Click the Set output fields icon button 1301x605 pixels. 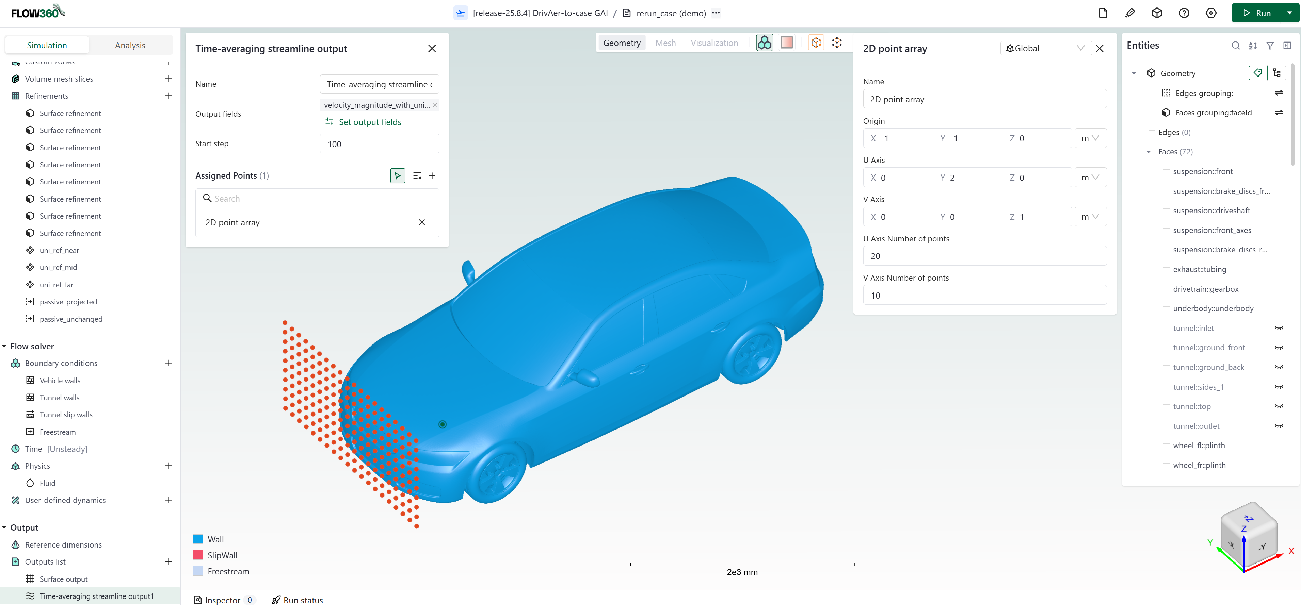(329, 122)
